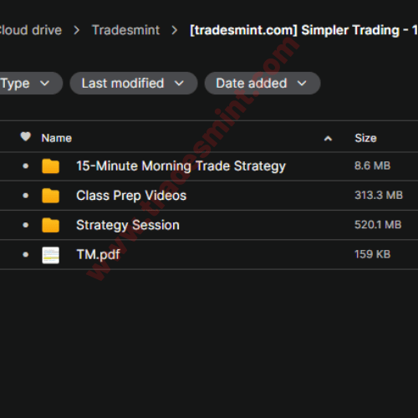This screenshot has width=418, height=418.
Task: Toggle favourite dot for 15-Minute Morning Trade Strategy
Action: pos(25,166)
